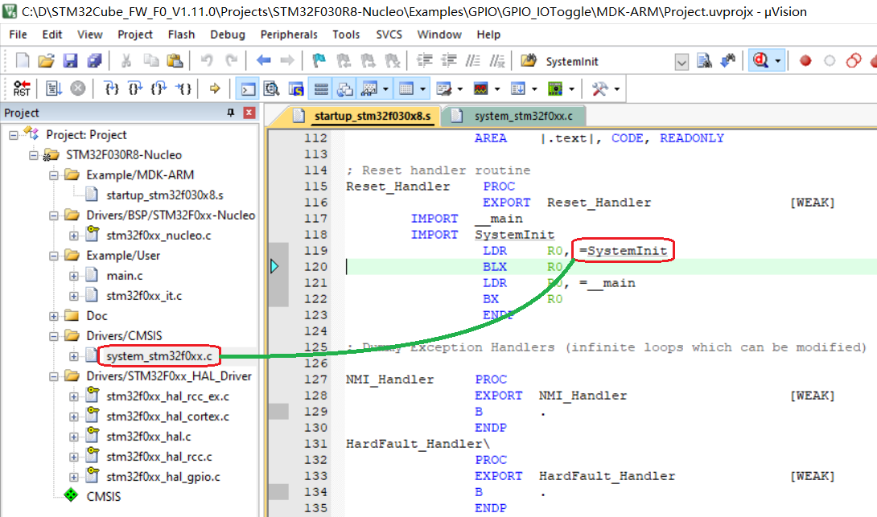Collapse the STM32F030R8-Nucleo target node
This screenshot has width=877, height=517.
(x=34, y=155)
